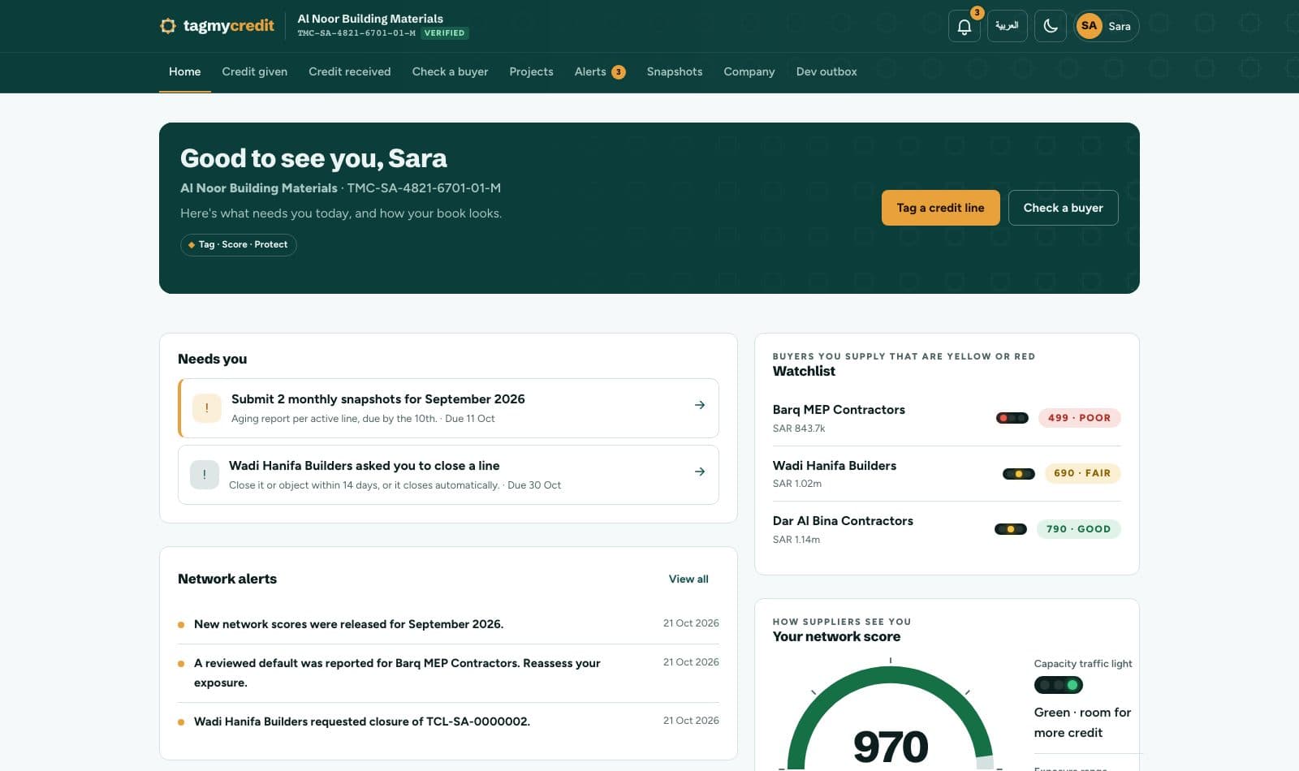Open the Snapshots tab

pyautogui.click(x=675, y=71)
